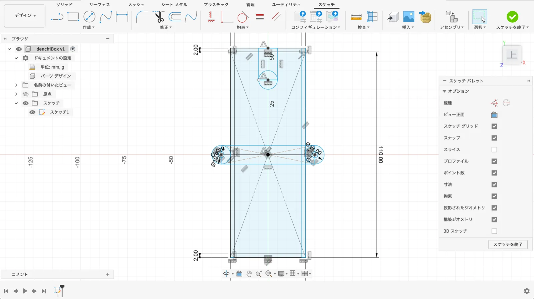Select the Rectangle sketch tool
The width and height of the screenshot is (534, 299).
[73, 16]
